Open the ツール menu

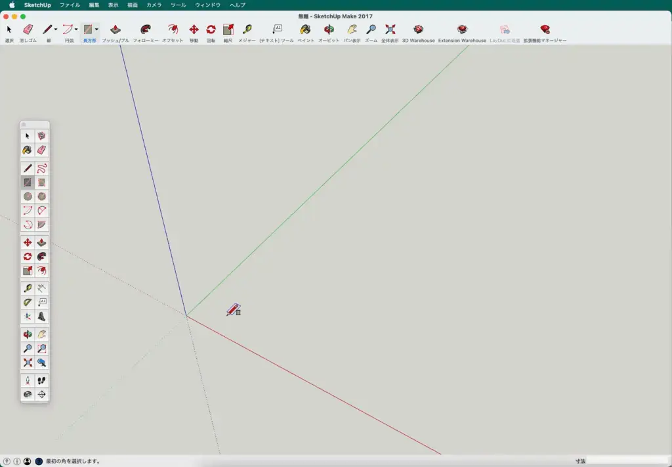tap(178, 5)
